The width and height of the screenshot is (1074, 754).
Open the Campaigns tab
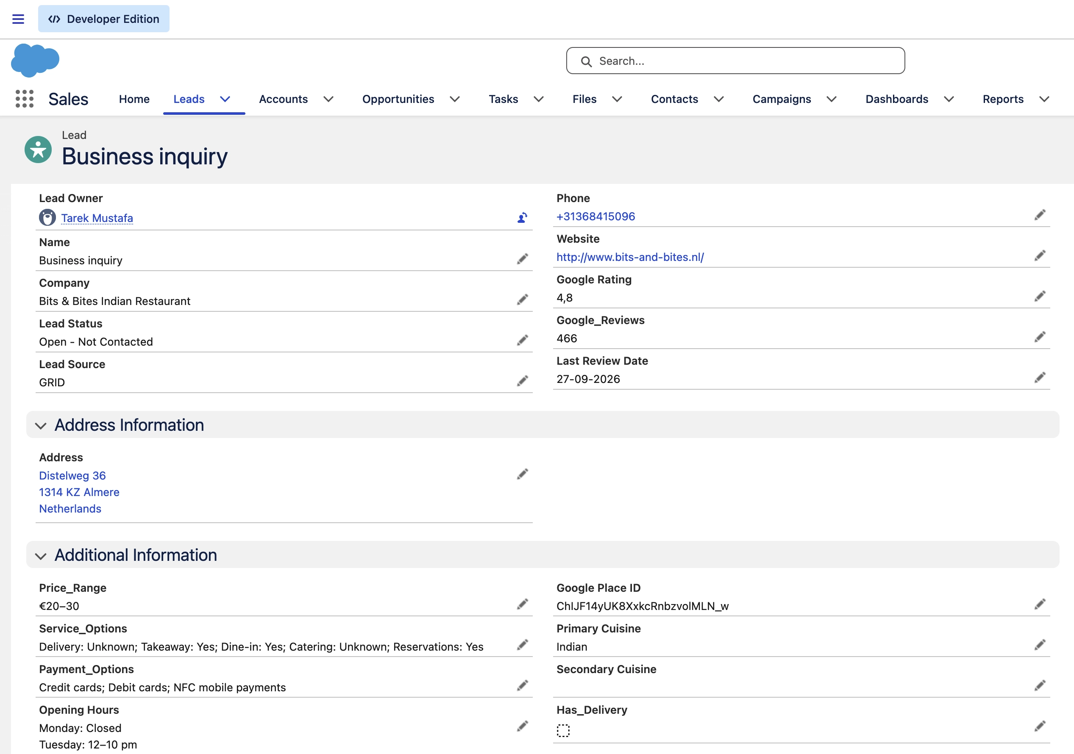coord(782,99)
